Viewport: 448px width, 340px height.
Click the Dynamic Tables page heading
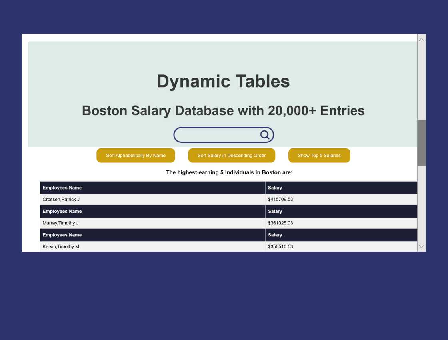tap(223, 81)
